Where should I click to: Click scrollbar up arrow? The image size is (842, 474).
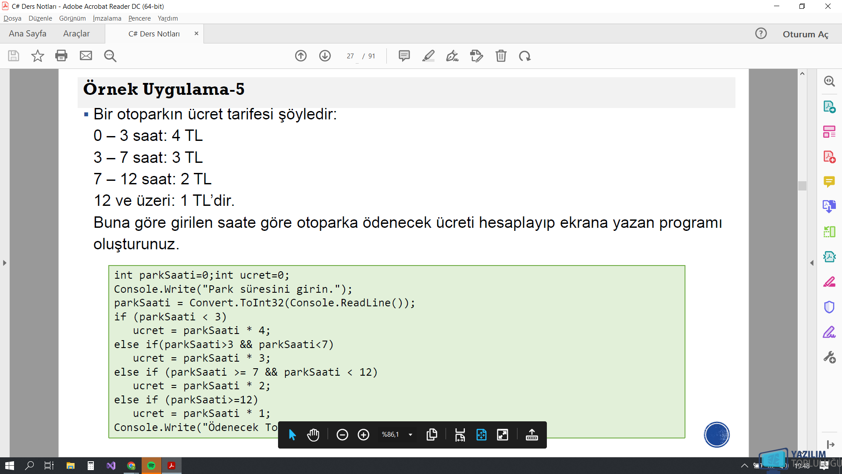pyautogui.click(x=803, y=74)
